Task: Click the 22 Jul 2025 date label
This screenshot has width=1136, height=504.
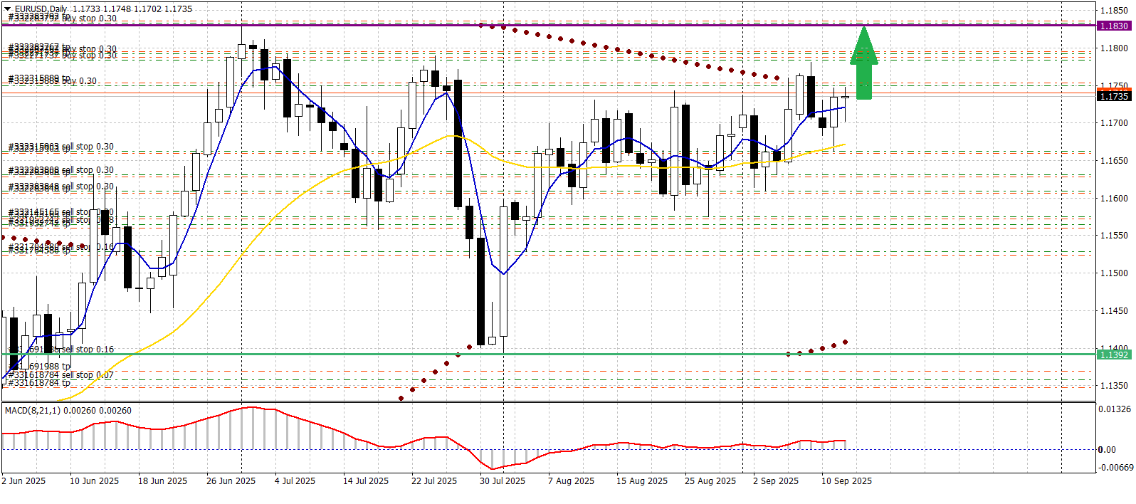Action: click(x=434, y=481)
